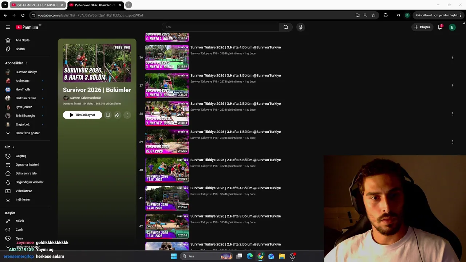Select the Survivor 2026 | Bölümler tab
The width and height of the screenshot is (466, 262).
coord(95,5)
